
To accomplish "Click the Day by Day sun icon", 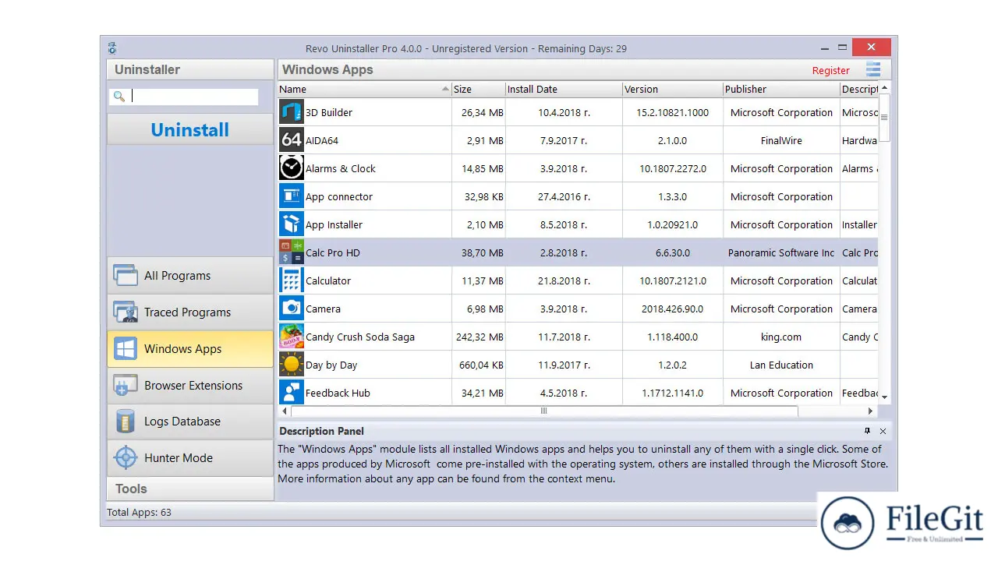I will [292, 365].
